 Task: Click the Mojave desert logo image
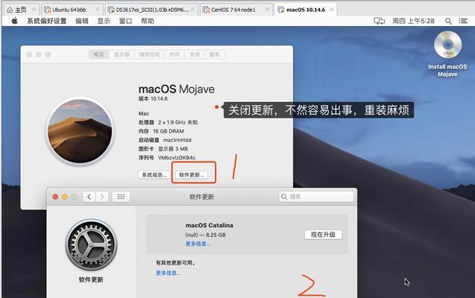point(81,131)
